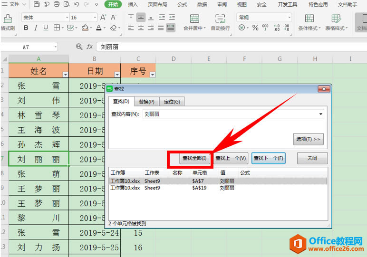Open filter dropdown on 姓名 header
The width and height of the screenshot is (367, 257).
pyautogui.click(x=66, y=75)
